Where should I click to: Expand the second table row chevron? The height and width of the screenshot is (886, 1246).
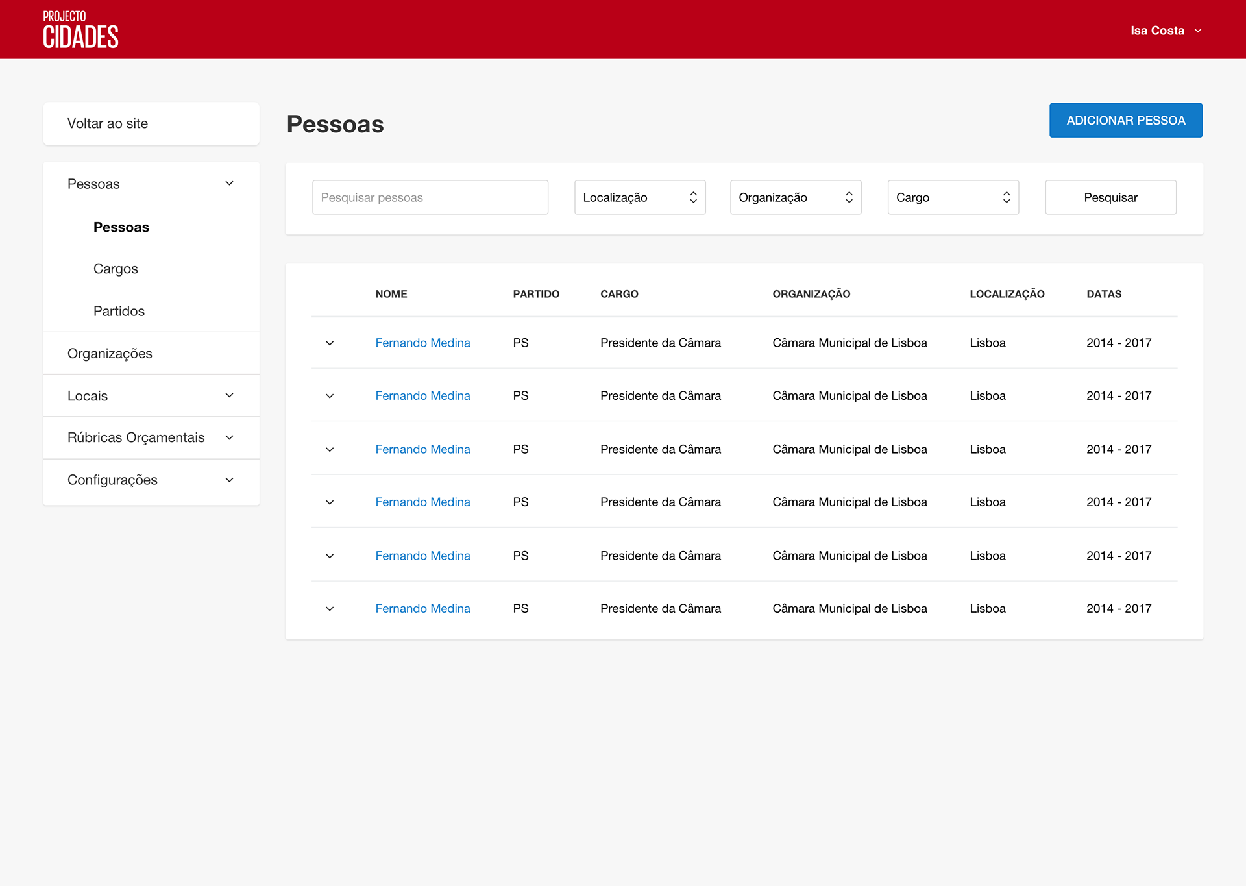(x=330, y=396)
